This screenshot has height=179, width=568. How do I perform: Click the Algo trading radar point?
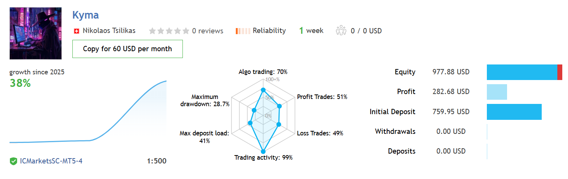tap(263, 90)
